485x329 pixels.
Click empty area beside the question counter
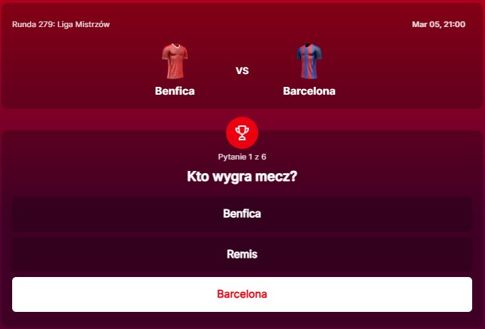tap(371, 156)
